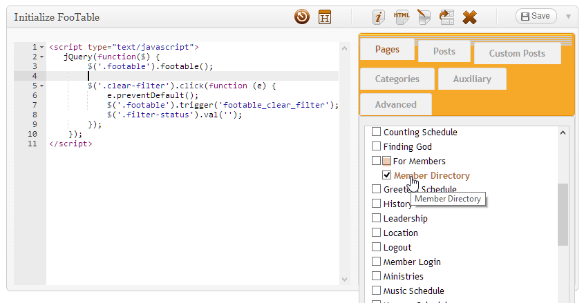Open the dropdown arrow beside Save
Screen dimensions: 584x303
[x=568, y=17]
